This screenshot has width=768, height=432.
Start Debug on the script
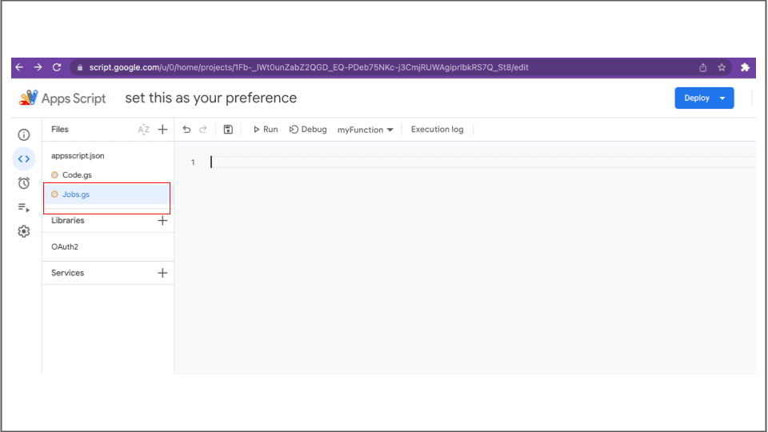coord(308,130)
